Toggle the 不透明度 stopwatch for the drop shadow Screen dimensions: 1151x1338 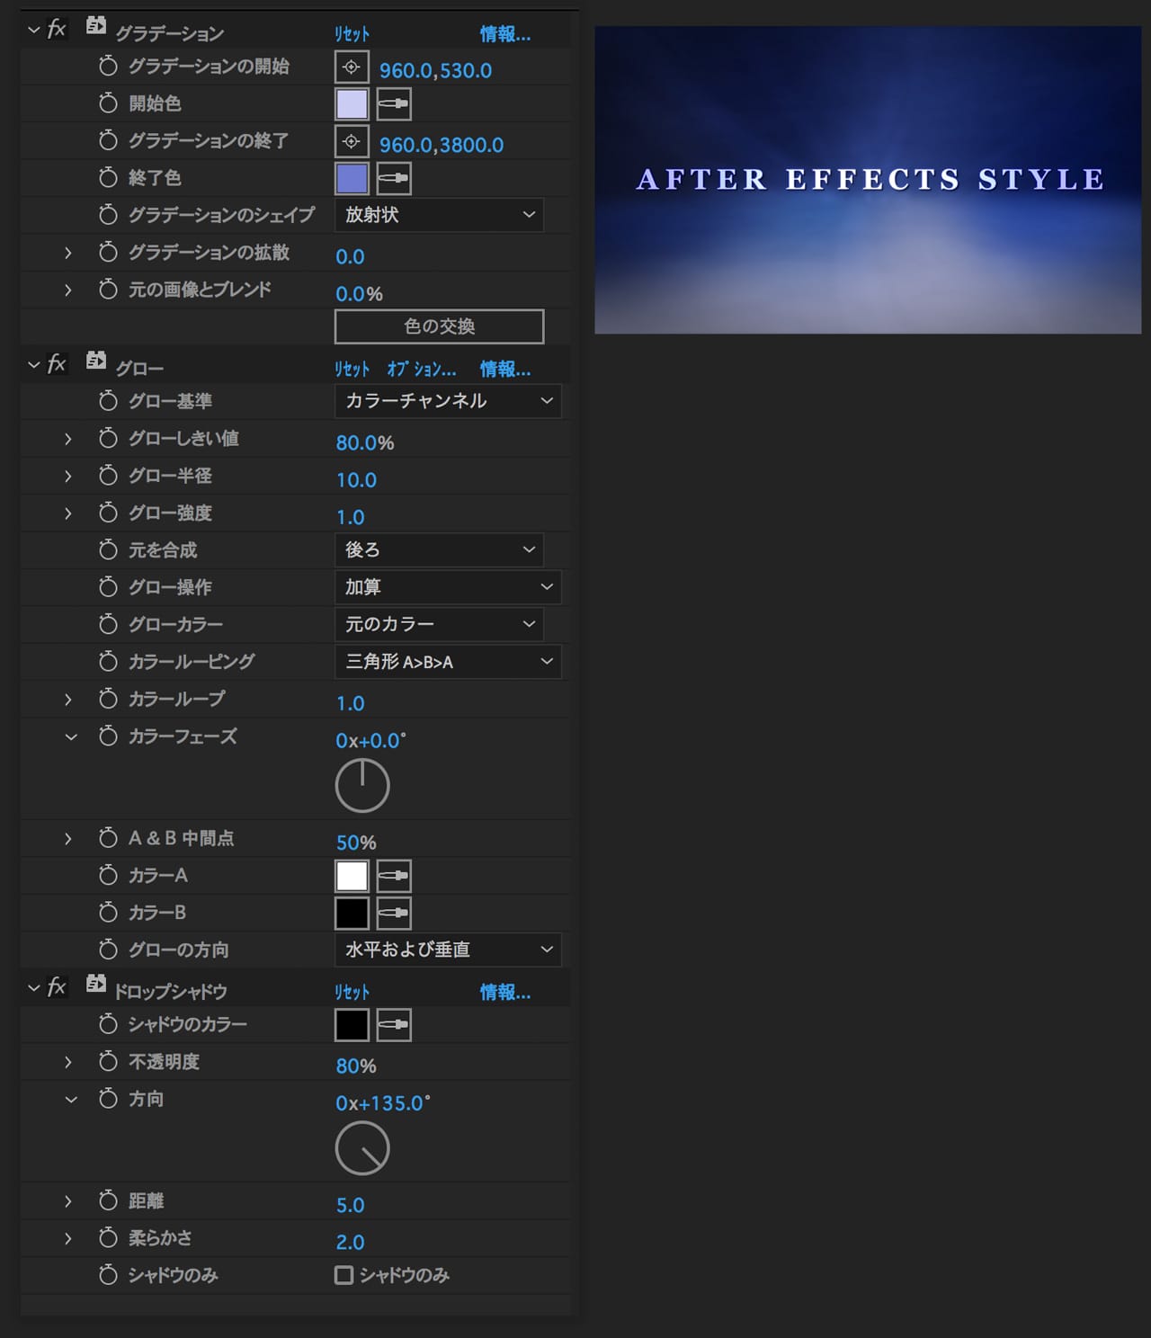pos(108,1062)
